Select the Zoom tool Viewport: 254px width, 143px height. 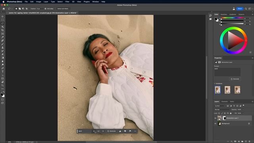[x=2, y=85]
